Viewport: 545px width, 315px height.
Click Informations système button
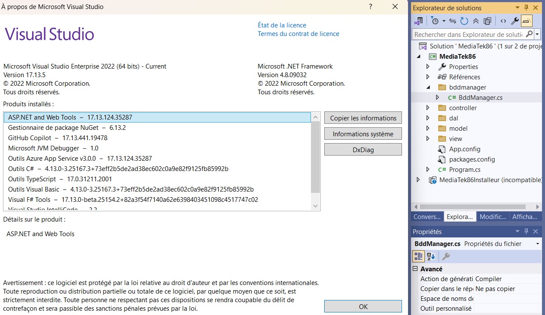click(363, 134)
